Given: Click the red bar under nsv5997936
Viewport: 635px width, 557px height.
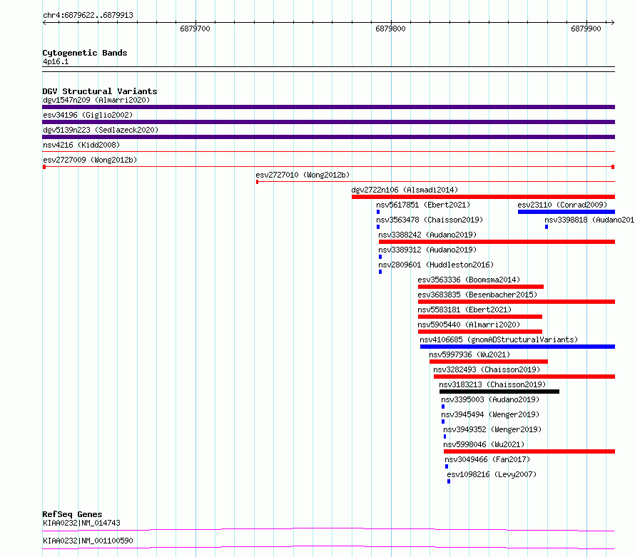Looking at the screenshot, I should (489, 362).
